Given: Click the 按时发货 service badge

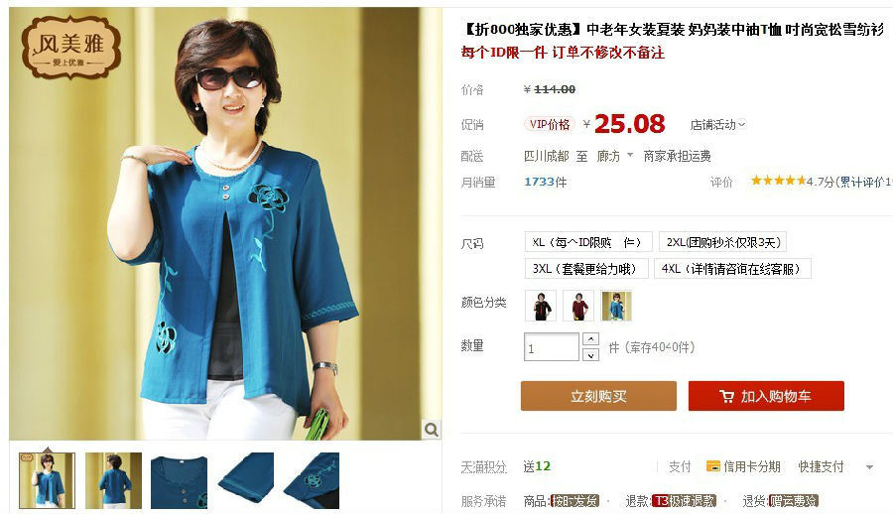Looking at the screenshot, I should pyautogui.click(x=575, y=501).
